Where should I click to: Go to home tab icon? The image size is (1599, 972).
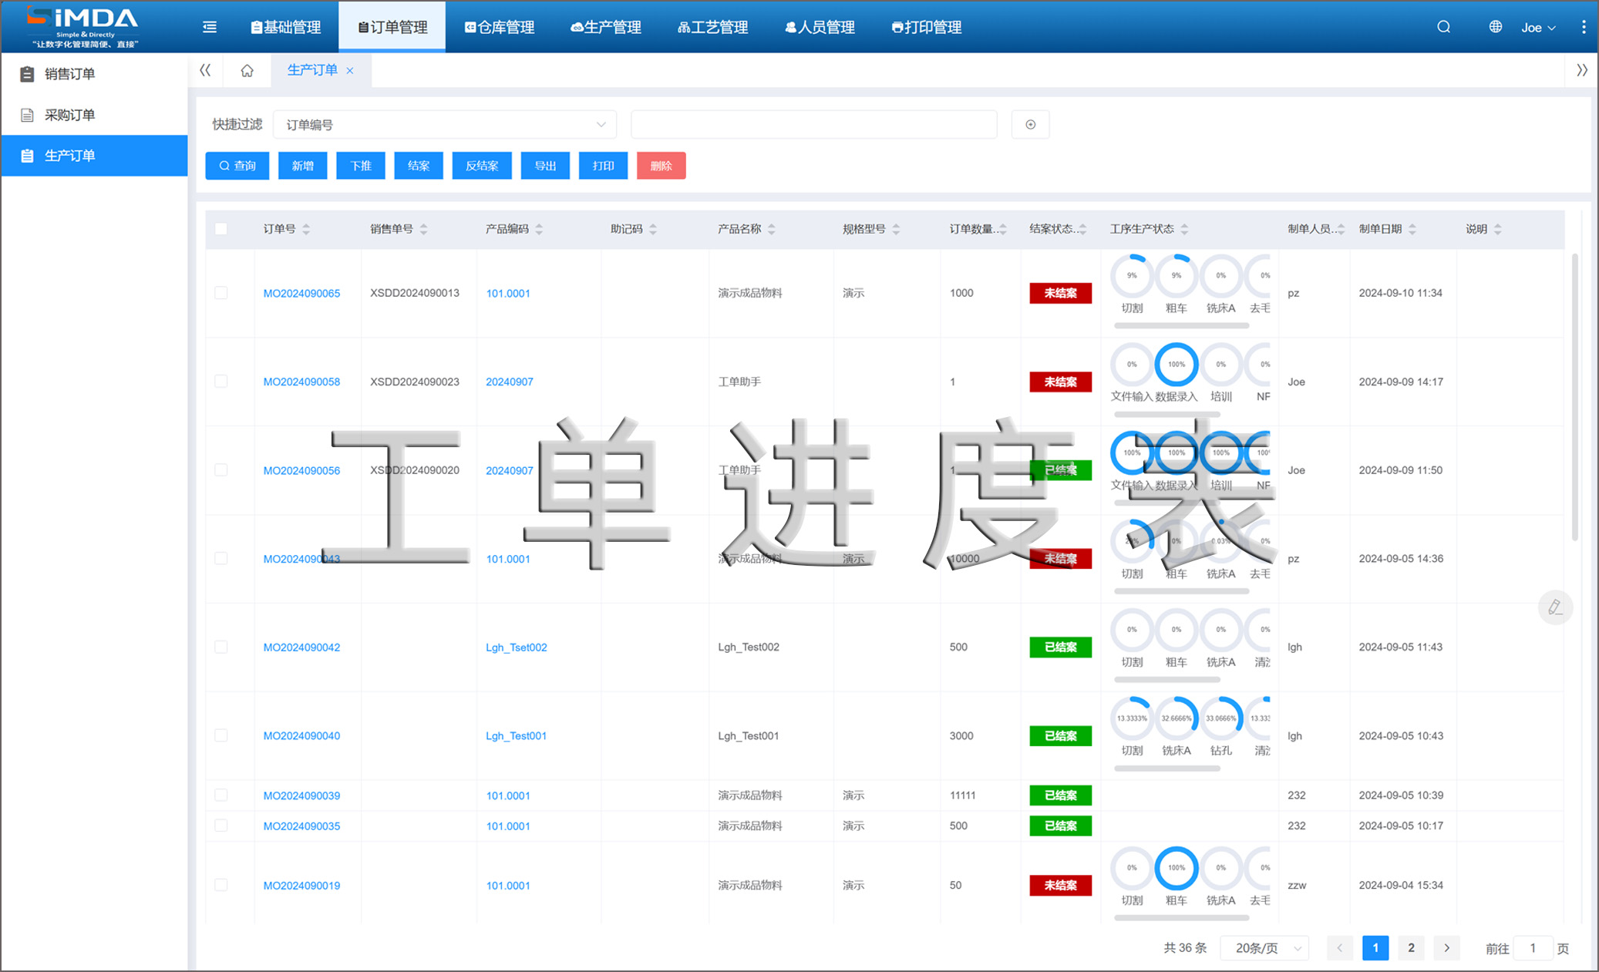coord(247,71)
